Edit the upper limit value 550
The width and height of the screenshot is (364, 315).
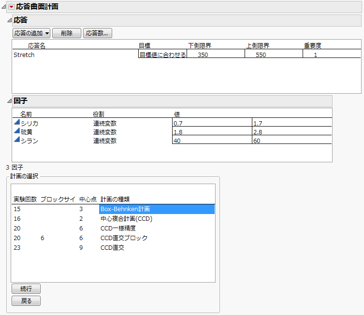274,55
